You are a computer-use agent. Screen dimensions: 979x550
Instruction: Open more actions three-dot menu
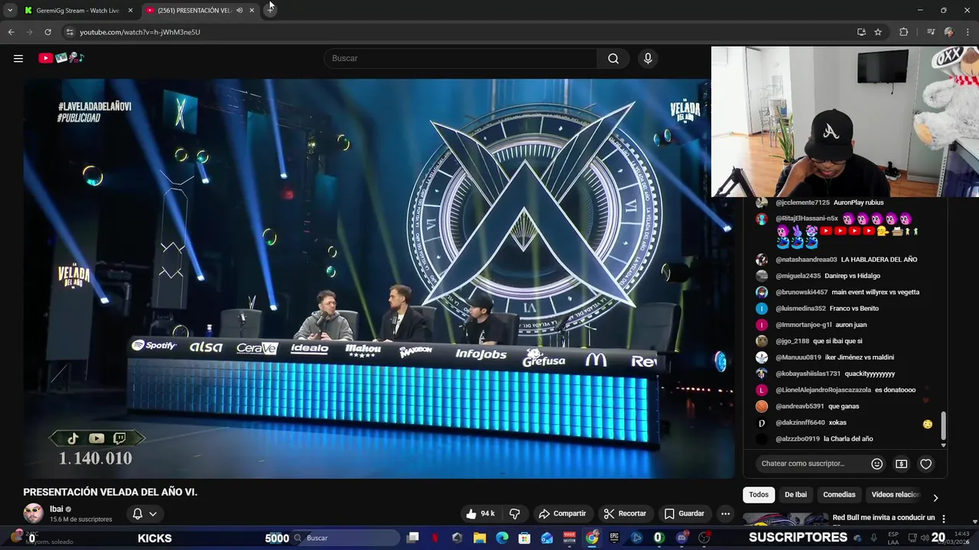pyautogui.click(x=725, y=513)
